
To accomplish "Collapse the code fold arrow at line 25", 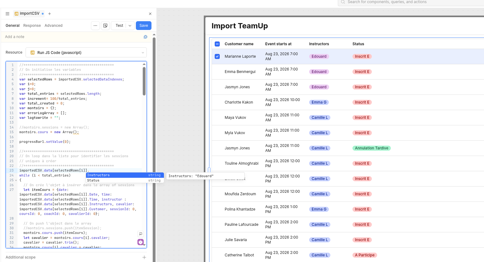I will [x=16, y=180].
